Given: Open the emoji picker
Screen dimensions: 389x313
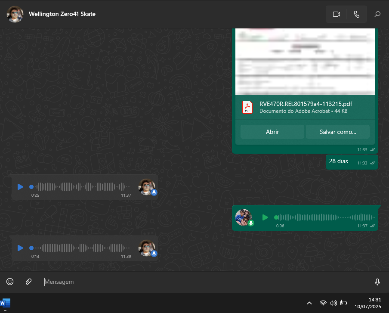Looking at the screenshot, I should coord(10,282).
